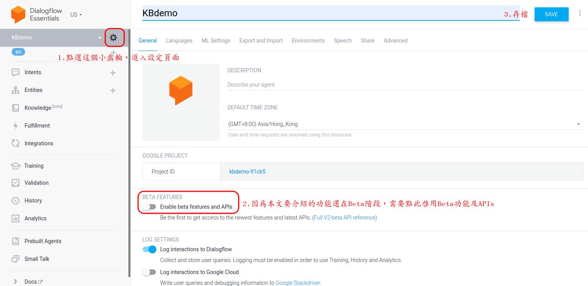Open Analytics in the sidebar

[x=36, y=218]
